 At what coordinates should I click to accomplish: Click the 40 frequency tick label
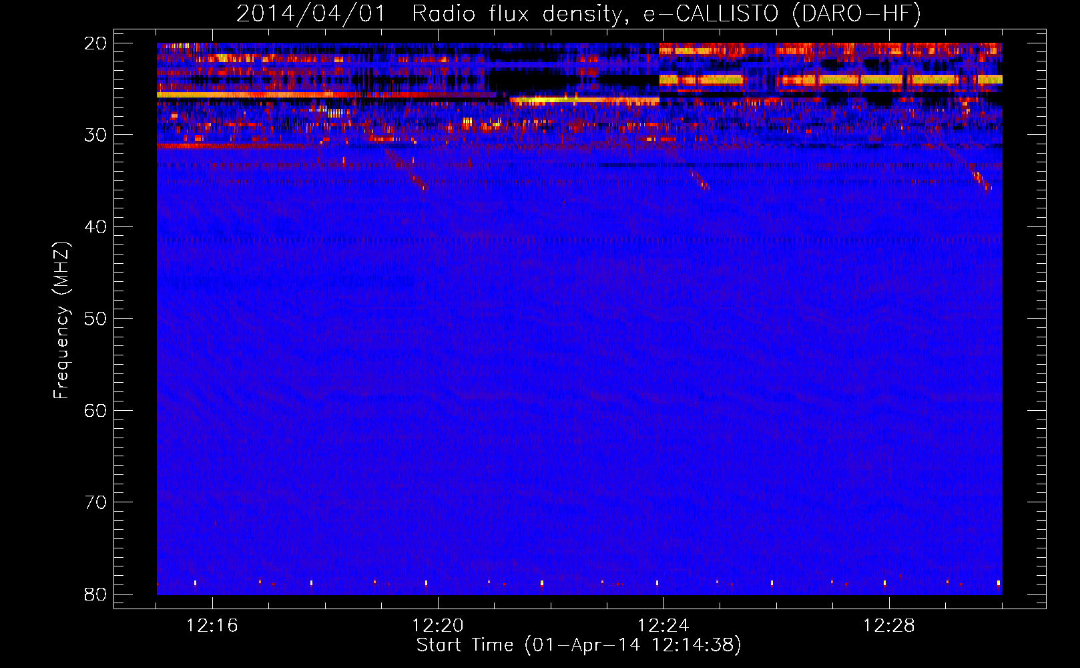(x=95, y=227)
